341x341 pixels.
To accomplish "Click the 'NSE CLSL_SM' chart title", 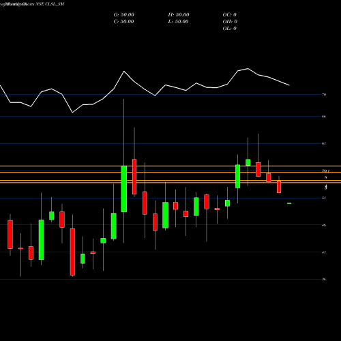I will (x=50, y=4).
